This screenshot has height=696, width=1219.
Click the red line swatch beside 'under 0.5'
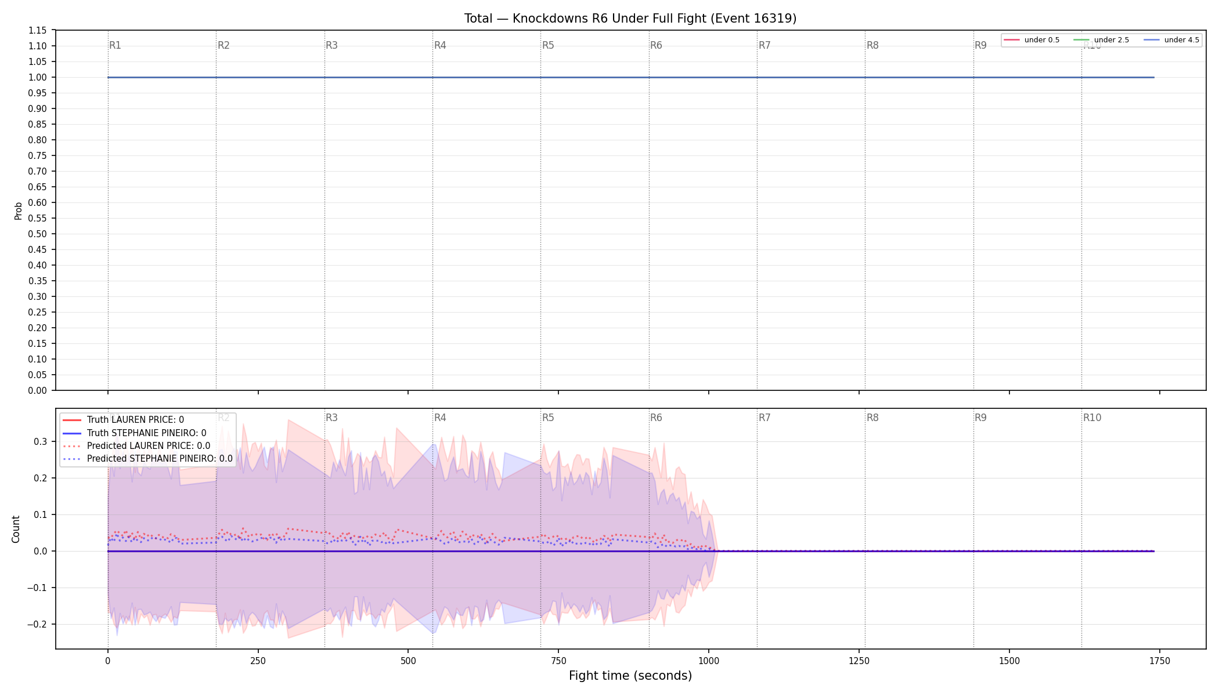(1012, 40)
